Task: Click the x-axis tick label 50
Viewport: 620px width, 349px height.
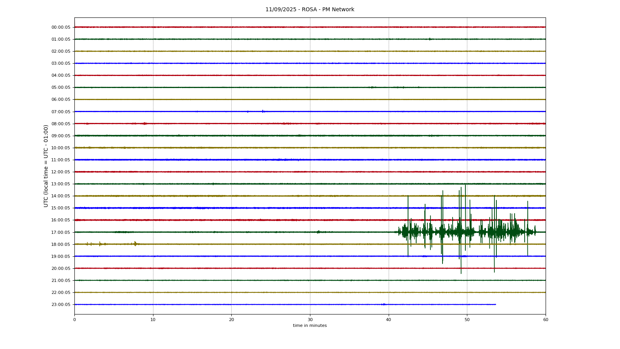Action: (x=467, y=320)
